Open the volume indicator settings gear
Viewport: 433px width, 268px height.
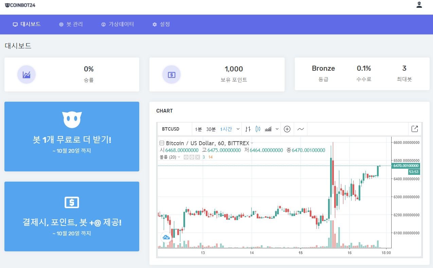(193, 157)
